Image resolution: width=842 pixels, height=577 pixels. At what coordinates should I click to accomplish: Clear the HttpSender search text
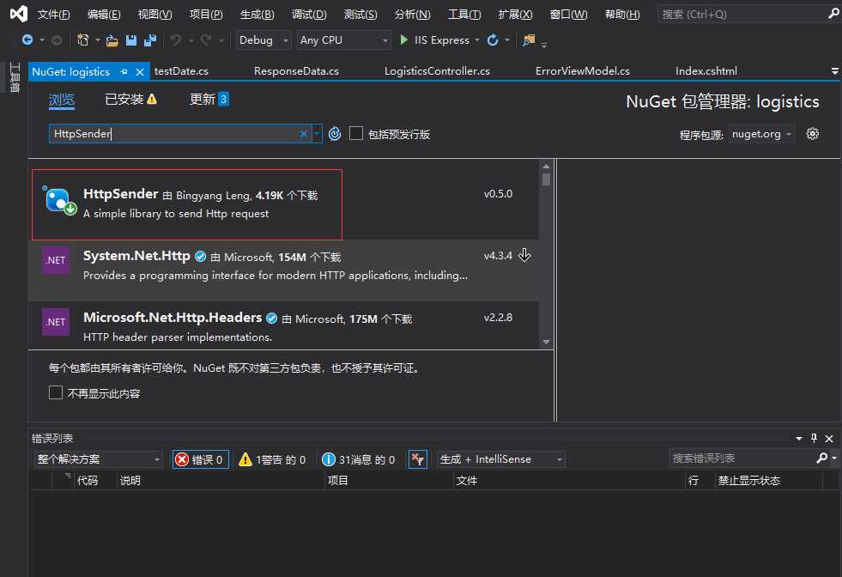(303, 134)
